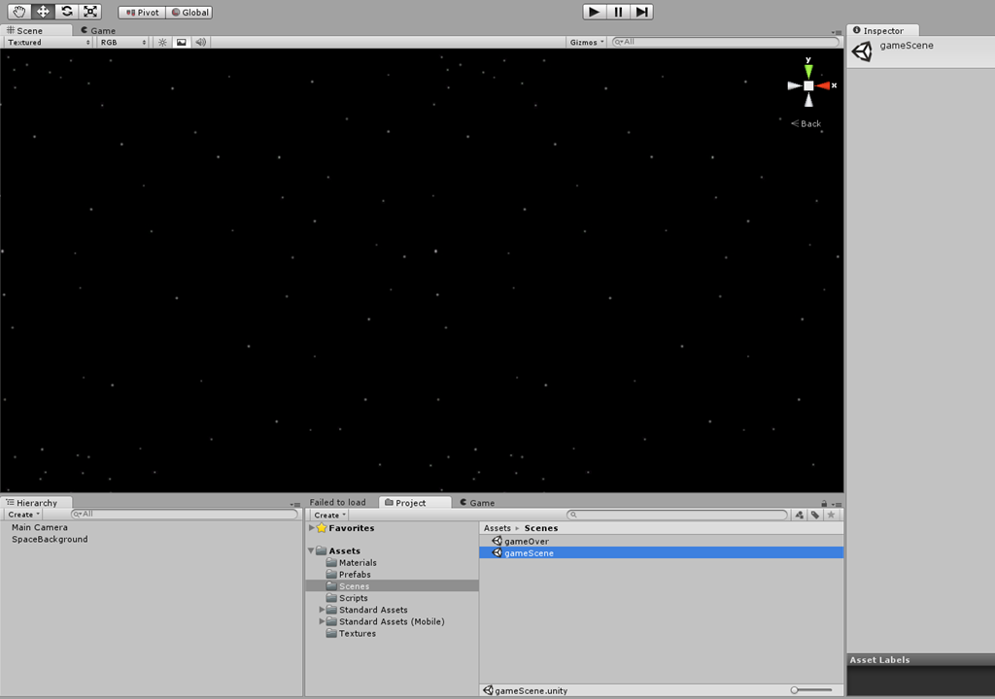The image size is (995, 699).
Task: Expand the Standard Assets folder
Action: coord(323,610)
